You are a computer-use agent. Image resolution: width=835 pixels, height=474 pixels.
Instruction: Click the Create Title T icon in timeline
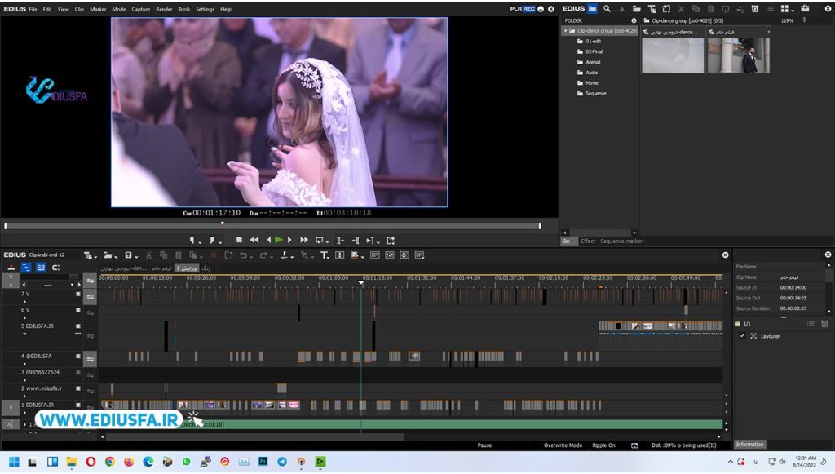[x=324, y=255]
